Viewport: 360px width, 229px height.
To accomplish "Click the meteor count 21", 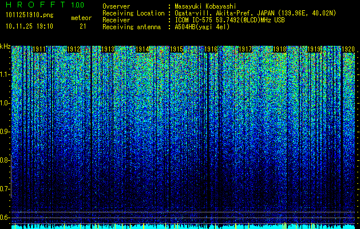I will click(x=83, y=26).
